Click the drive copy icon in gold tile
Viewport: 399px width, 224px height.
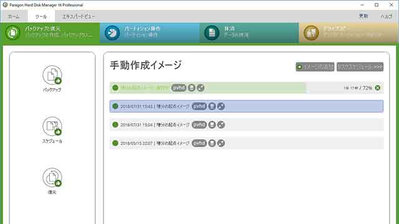311,33
